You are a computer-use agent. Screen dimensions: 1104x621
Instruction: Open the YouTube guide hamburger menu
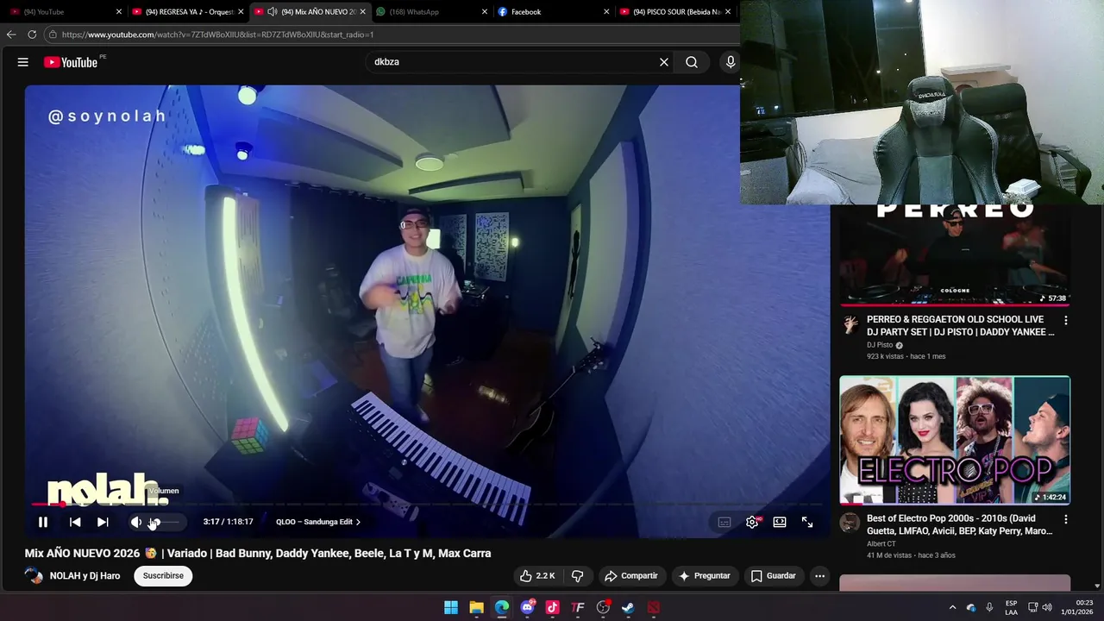click(x=23, y=62)
